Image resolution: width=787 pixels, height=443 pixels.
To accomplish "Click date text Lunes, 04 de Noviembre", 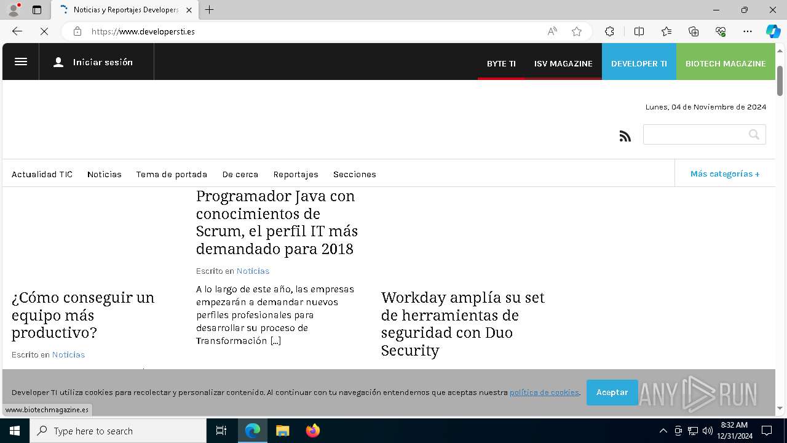I will pos(706,107).
